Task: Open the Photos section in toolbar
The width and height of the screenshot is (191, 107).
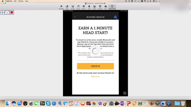Action: pos(73,7)
